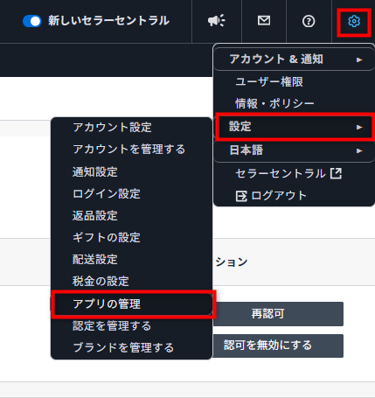Click the 認可を無効にする button

click(278, 346)
